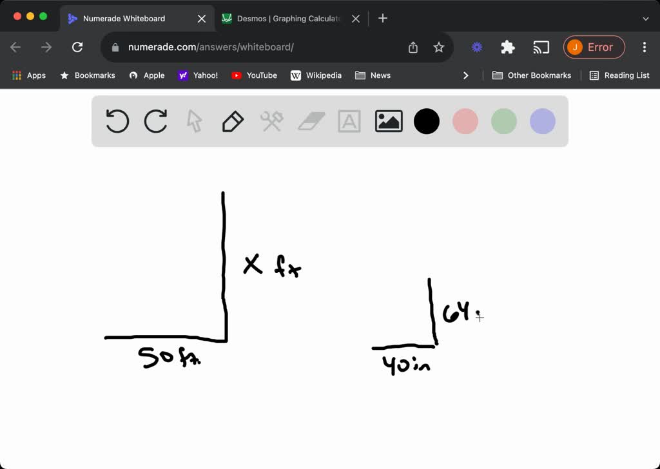The height and width of the screenshot is (469, 660).
Task: Open the crossed tools settings icon
Action: [x=272, y=121]
